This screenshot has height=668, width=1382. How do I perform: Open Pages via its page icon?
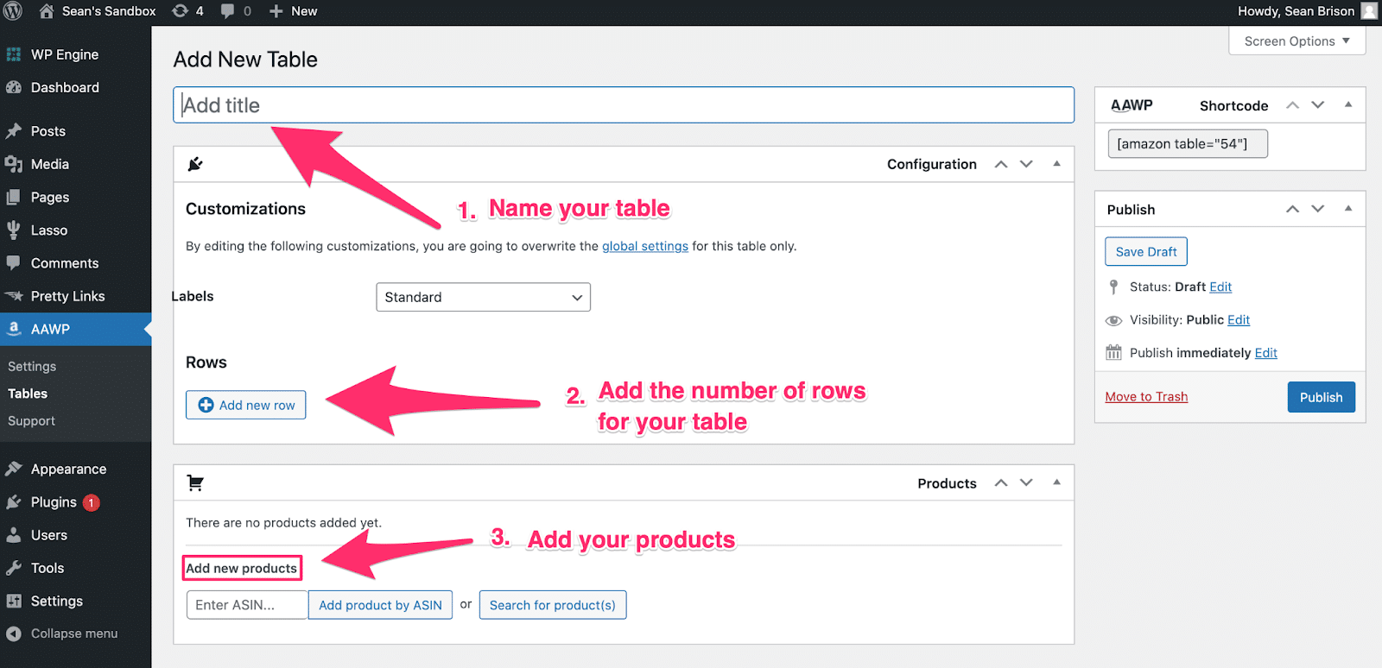14,197
